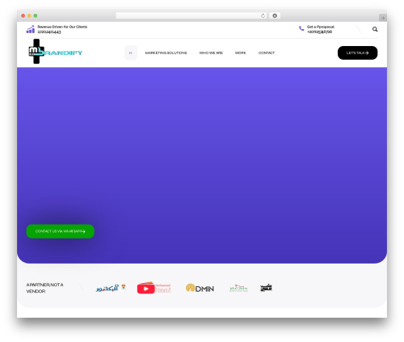The height and width of the screenshot is (342, 404).
Task: Open Who We Are menu
Action: [211, 53]
